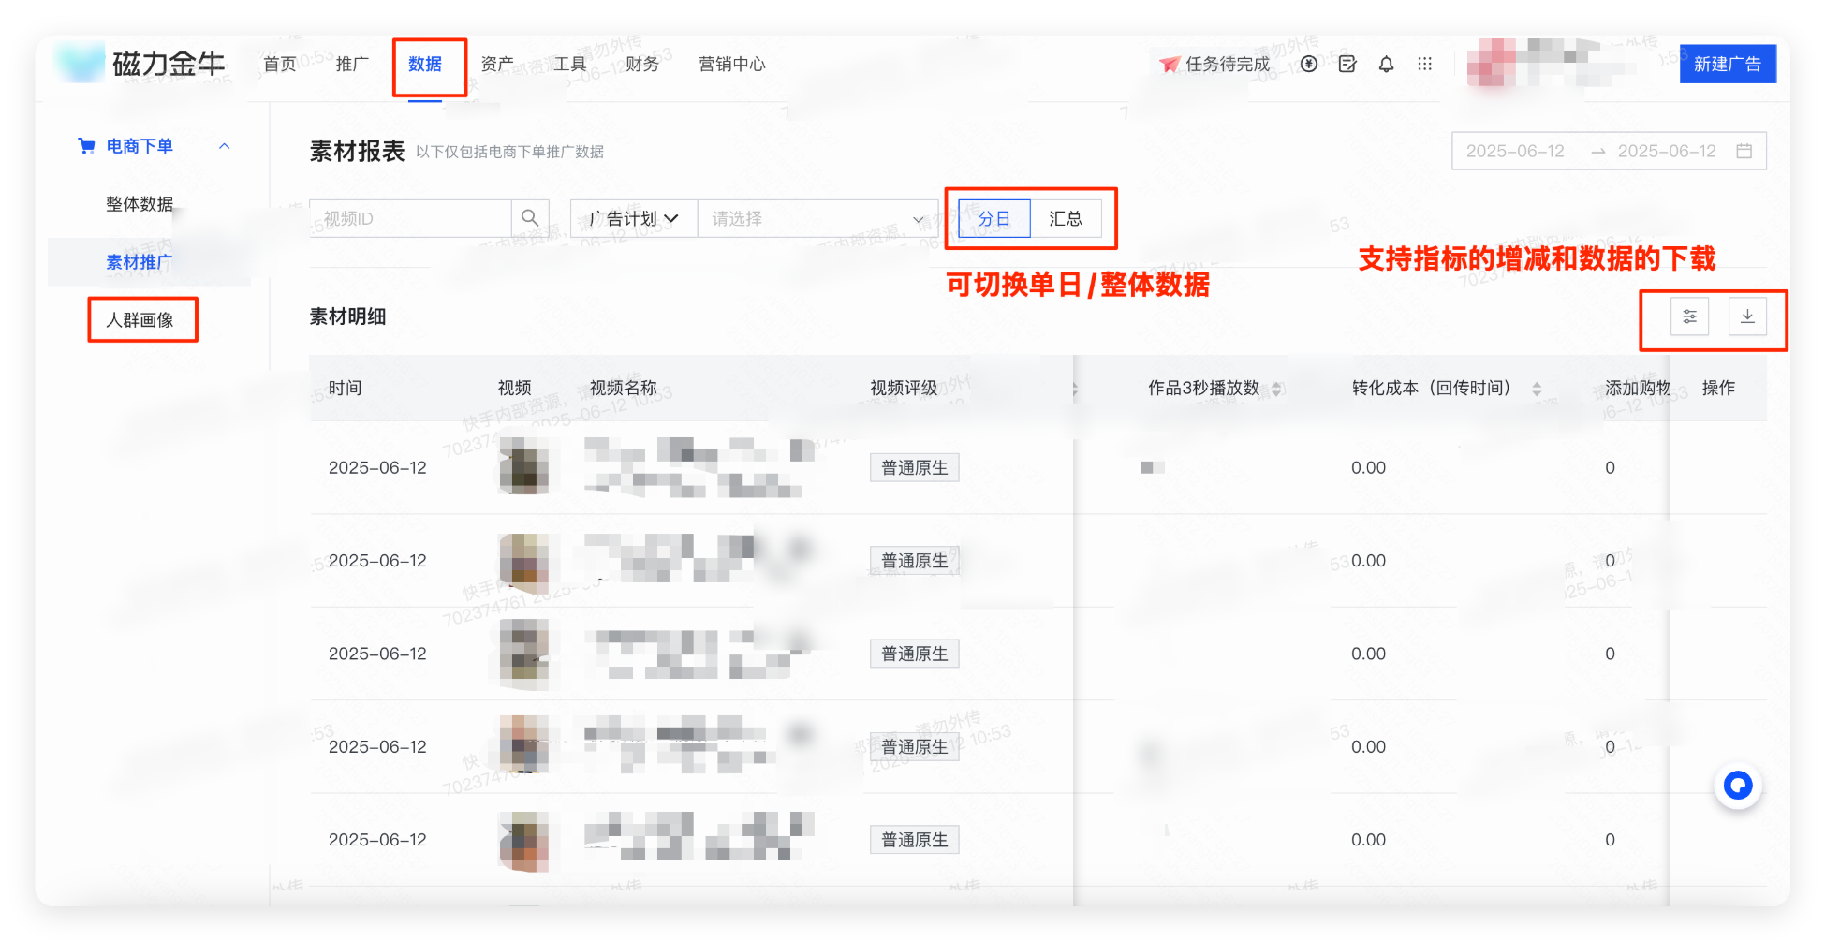Switch to the 数据 tab
The image size is (1825, 941).
click(425, 64)
